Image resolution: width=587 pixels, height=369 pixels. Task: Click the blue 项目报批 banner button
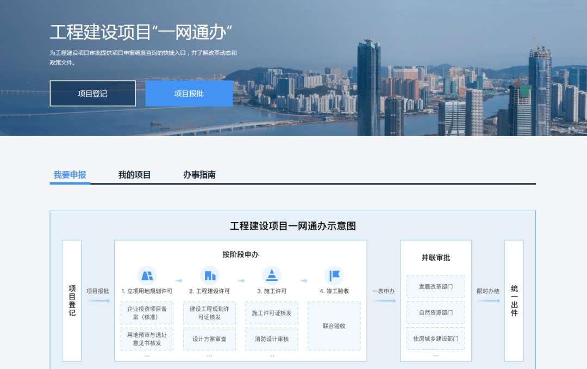click(x=189, y=94)
